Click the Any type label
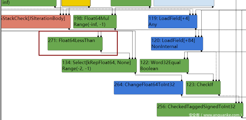This screenshot has width=246, height=120. tap(153, 25)
